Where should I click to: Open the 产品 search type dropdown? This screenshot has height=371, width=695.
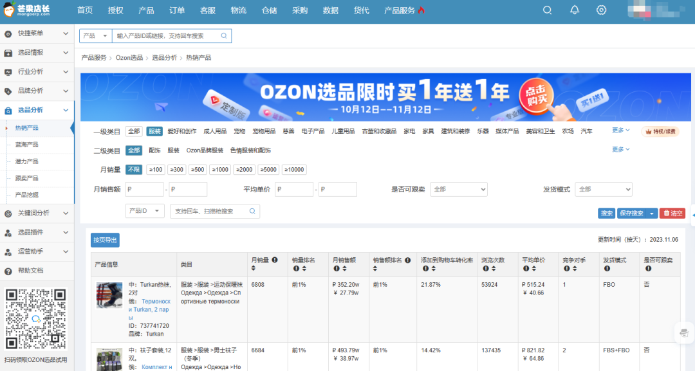pos(96,36)
